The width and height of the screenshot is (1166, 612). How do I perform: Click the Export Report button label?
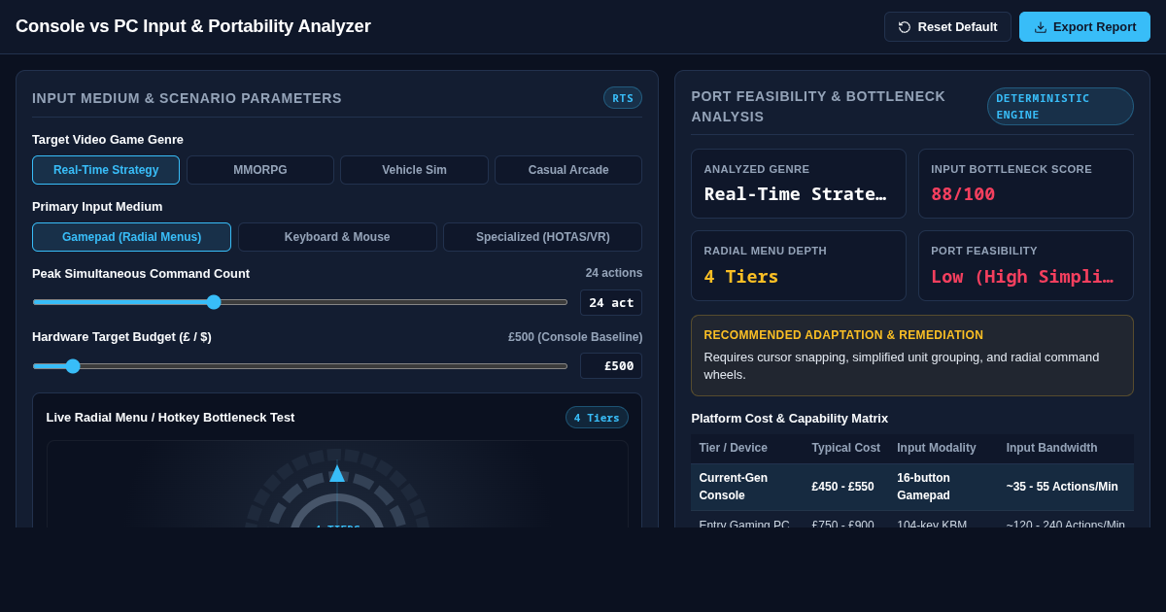tap(1094, 27)
